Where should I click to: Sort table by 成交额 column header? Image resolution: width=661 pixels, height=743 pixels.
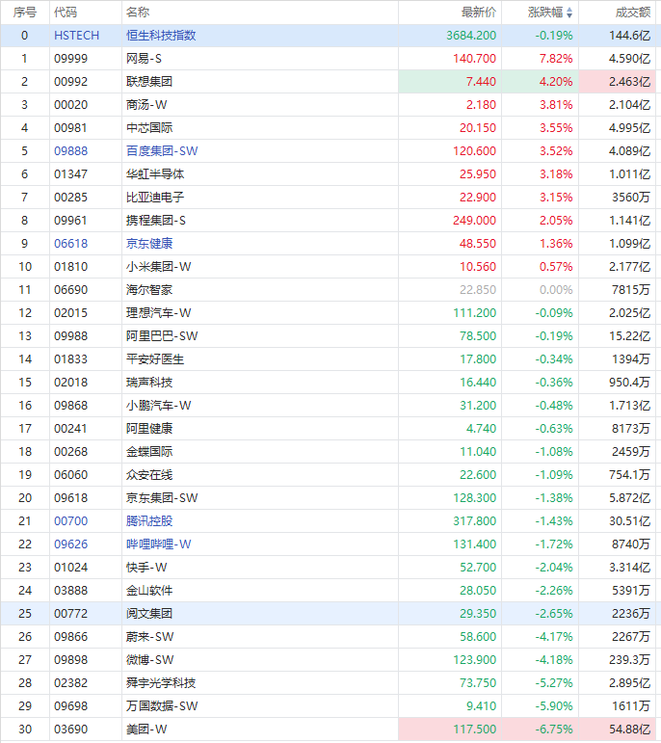(632, 13)
